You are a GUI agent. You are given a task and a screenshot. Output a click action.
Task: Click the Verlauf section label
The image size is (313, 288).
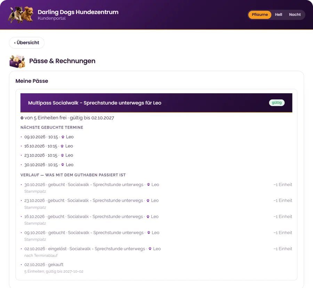tap(73, 175)
